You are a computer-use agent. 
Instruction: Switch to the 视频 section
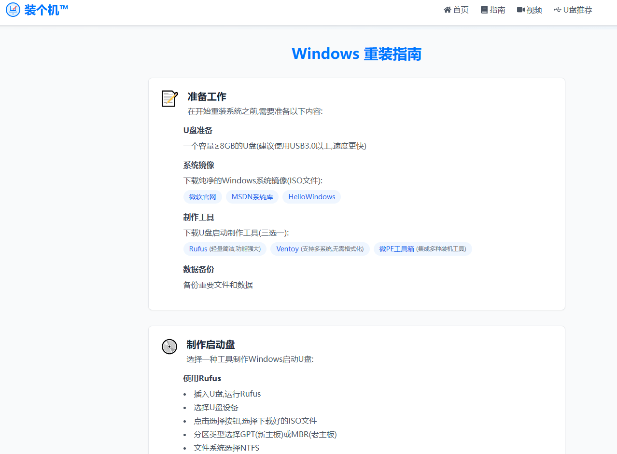534,9
